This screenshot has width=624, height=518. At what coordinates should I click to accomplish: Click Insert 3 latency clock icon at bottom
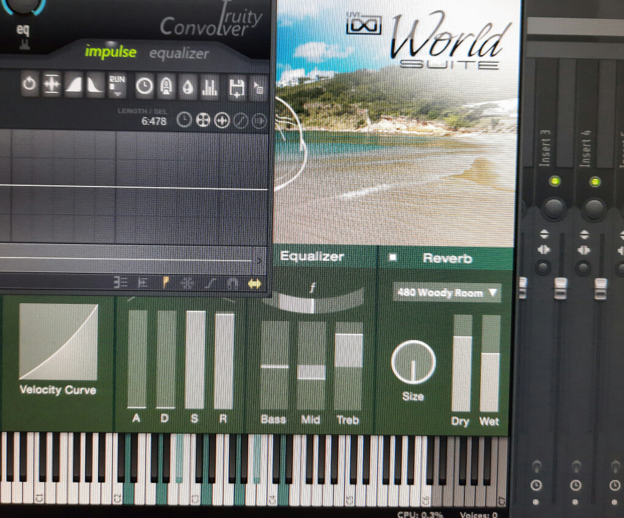(536, 485)
